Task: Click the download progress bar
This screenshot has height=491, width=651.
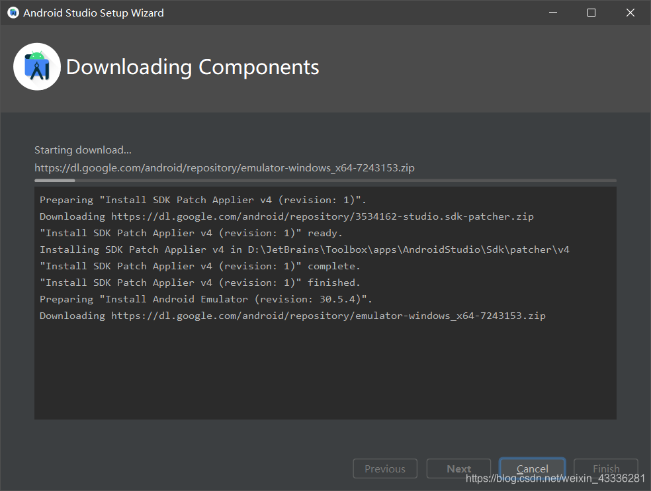Action: coord(324,180)
